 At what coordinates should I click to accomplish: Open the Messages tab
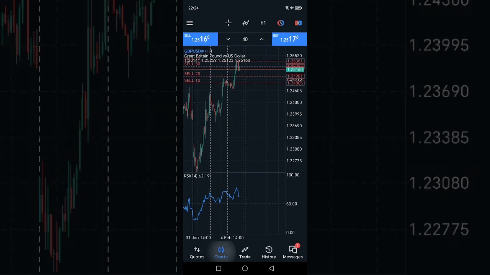pyautogui.click(x=293, y=253)
